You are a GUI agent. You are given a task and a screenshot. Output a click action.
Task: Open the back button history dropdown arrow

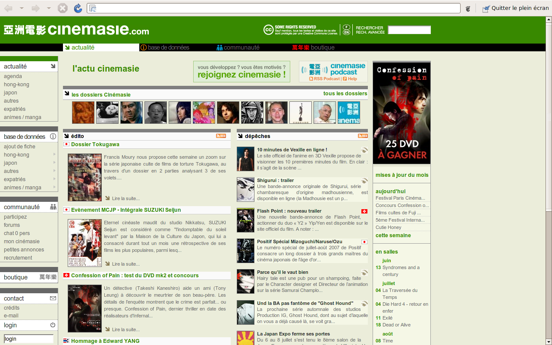click(x=22, y=8)
